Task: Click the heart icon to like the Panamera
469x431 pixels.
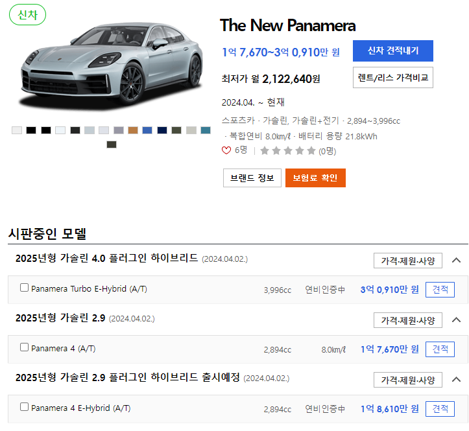Action: pyautogui.click(x=226, y=150)
